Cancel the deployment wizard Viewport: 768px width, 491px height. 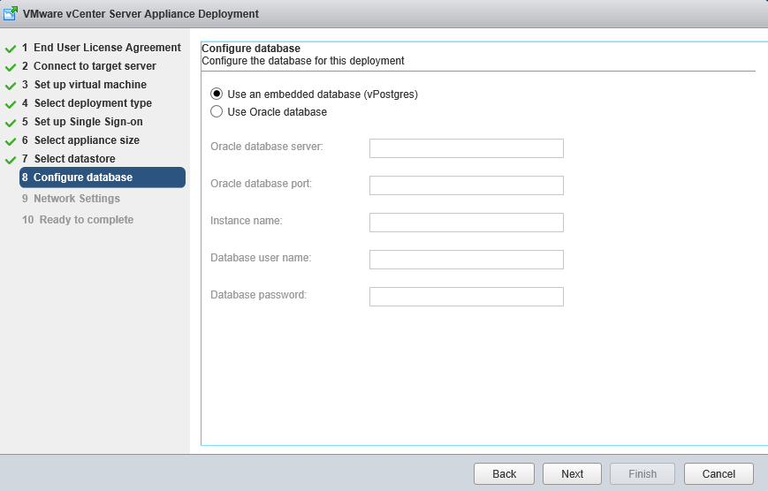pos(719,474)
